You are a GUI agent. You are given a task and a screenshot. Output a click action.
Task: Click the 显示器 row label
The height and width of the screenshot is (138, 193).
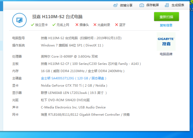pyautogui.click(x=17, y=93)
